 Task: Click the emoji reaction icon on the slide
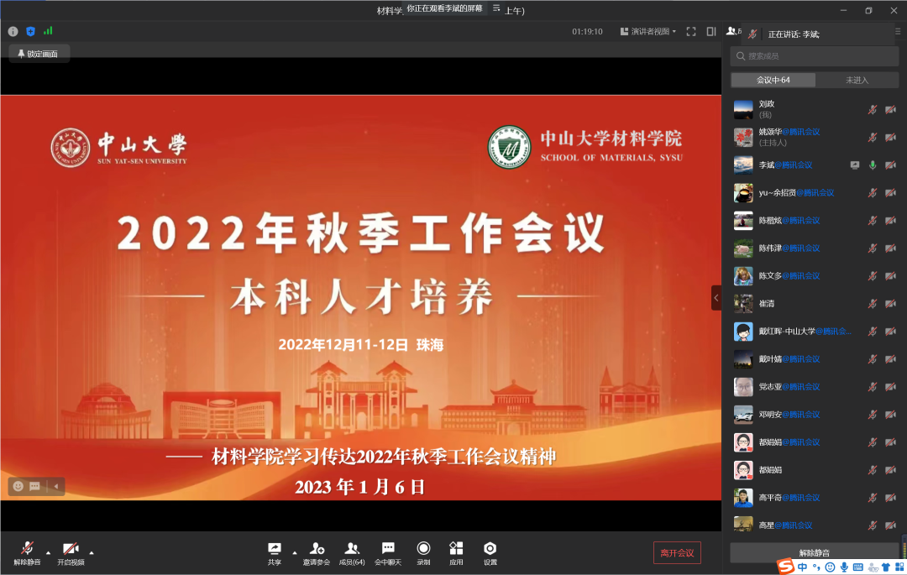pyautogui.click(x=18, y=486)
